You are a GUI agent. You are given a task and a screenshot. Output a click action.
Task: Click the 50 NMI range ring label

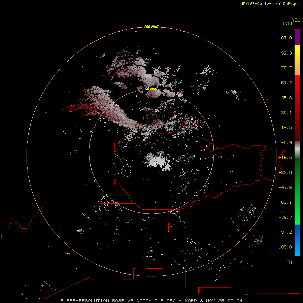click(x=151, y=89)
